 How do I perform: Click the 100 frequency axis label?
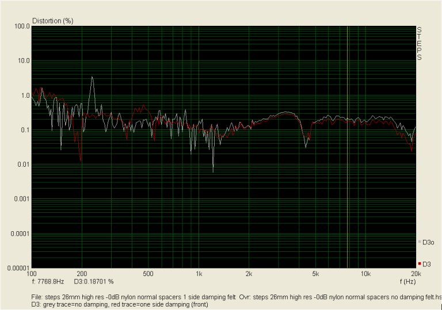coord(32,274)
